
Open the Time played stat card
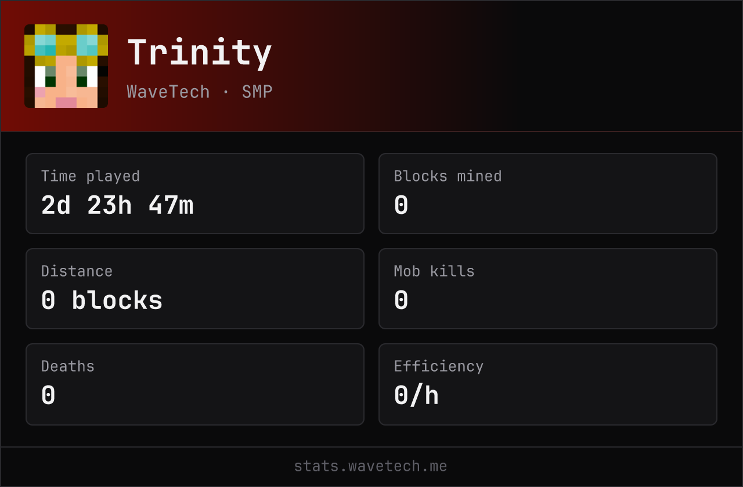click(195, 194)
